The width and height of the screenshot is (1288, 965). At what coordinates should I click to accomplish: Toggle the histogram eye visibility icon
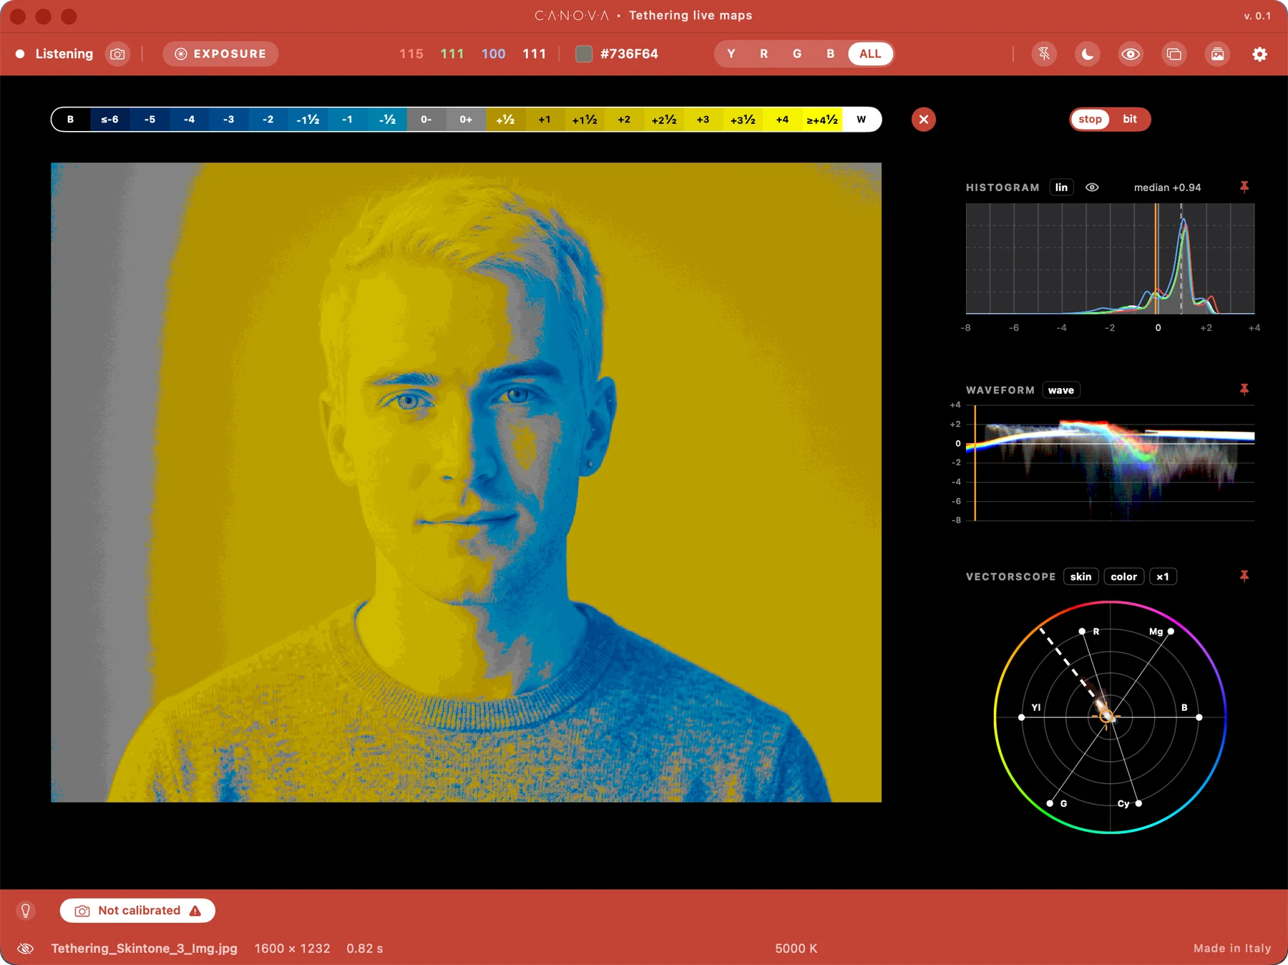(1092, 188)
